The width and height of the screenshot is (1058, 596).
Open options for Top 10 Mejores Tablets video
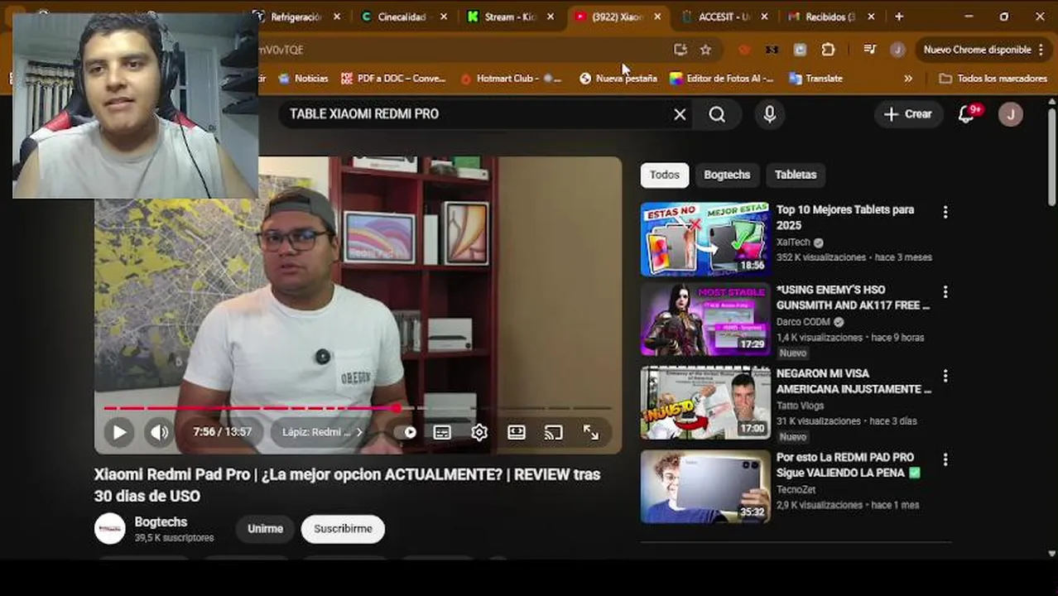(x=945, y=213)
